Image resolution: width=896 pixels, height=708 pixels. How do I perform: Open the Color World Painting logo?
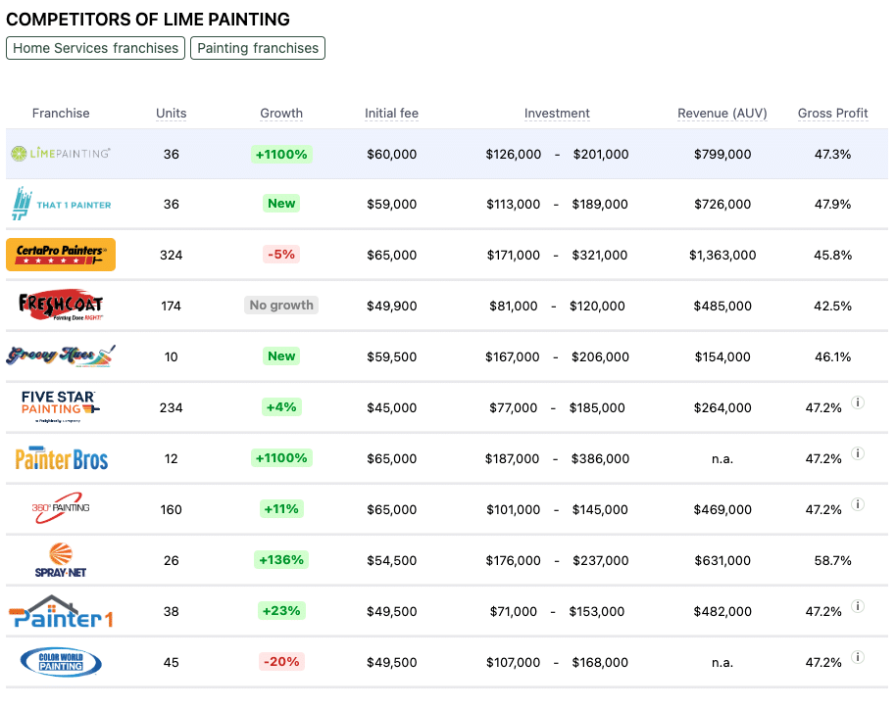(61, 662)
